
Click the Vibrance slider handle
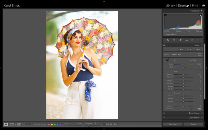click(x=183, y=106)
